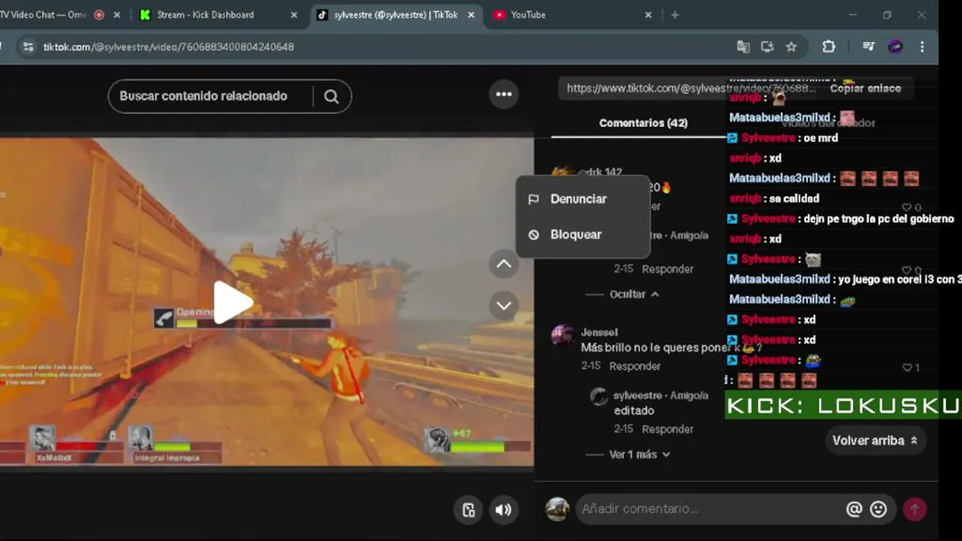This screenshot has width=962, height=541.
Task: Go to previous video with up arrow
Action: pyautogui.click(x=504, y=264)
